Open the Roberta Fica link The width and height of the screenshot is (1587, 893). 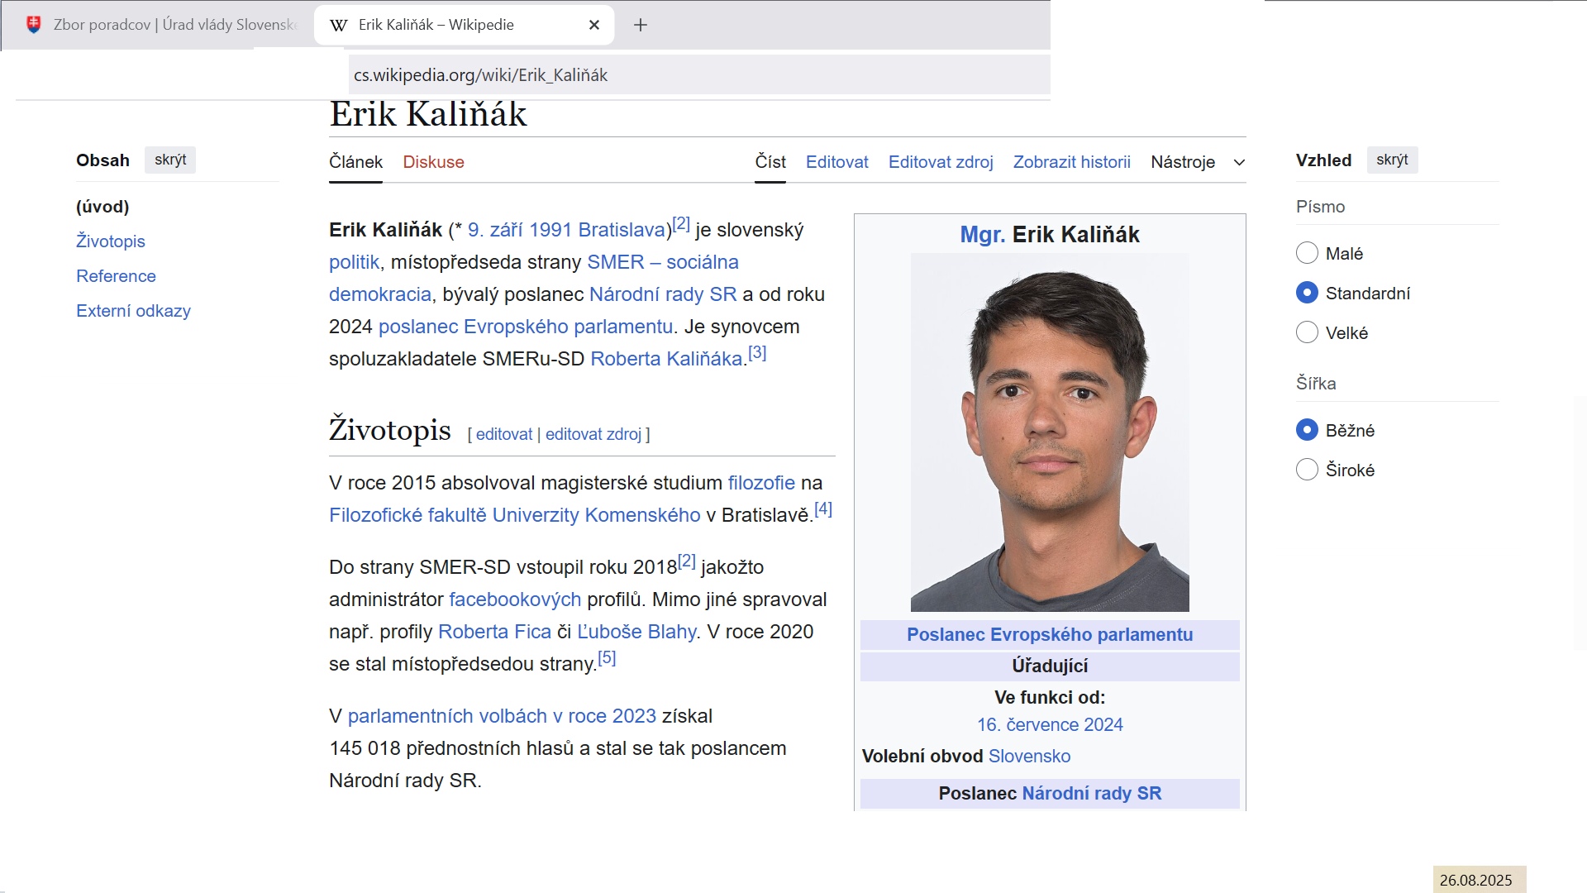point(494,632)
